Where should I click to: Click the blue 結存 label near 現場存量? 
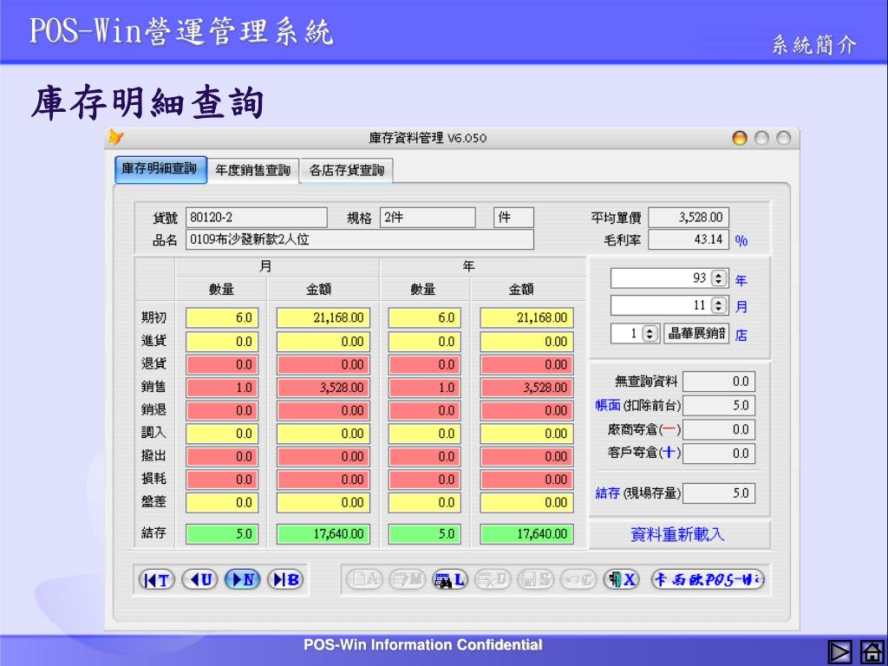tap(608, 493)
